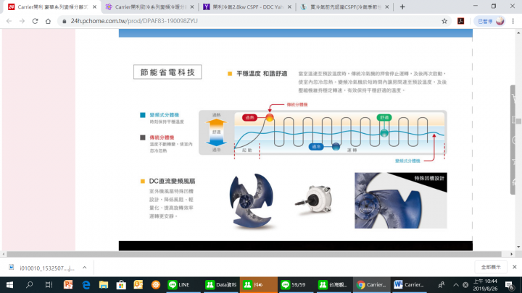This screenshot has height=293, width=522.
Task: Click the special groove design image
Action: [400, 200]
